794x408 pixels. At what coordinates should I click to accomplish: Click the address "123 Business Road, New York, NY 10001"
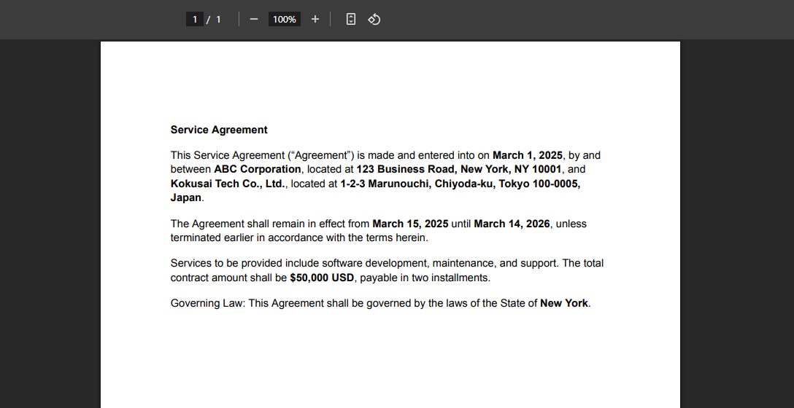point(459,169)
